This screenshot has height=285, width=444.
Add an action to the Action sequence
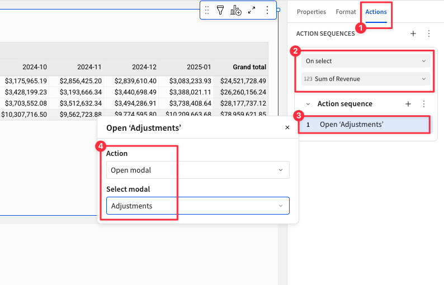click(408, 104)
